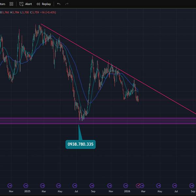Open the event marker above 2026
Viewport: 196px width, 196px height.
(126, 186)
